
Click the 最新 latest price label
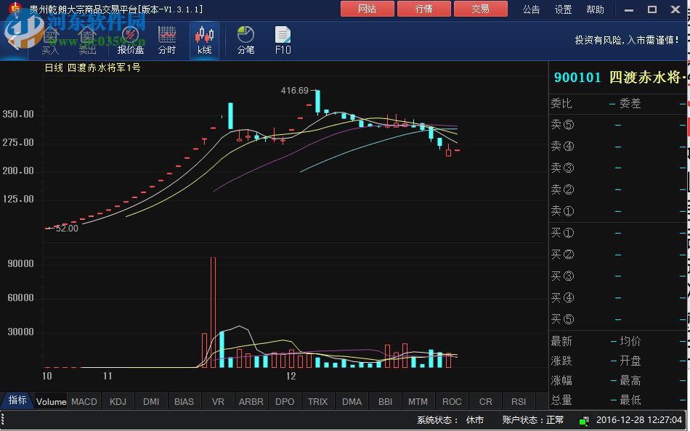pyautogui.click(x=561, y=341)
